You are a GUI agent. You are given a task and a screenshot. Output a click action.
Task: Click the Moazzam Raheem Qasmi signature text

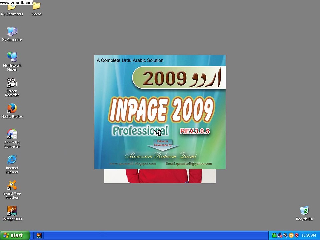coord(161,156)
